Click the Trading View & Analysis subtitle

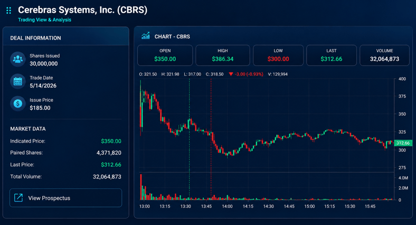pyautogui.click(x=44, y=20)
